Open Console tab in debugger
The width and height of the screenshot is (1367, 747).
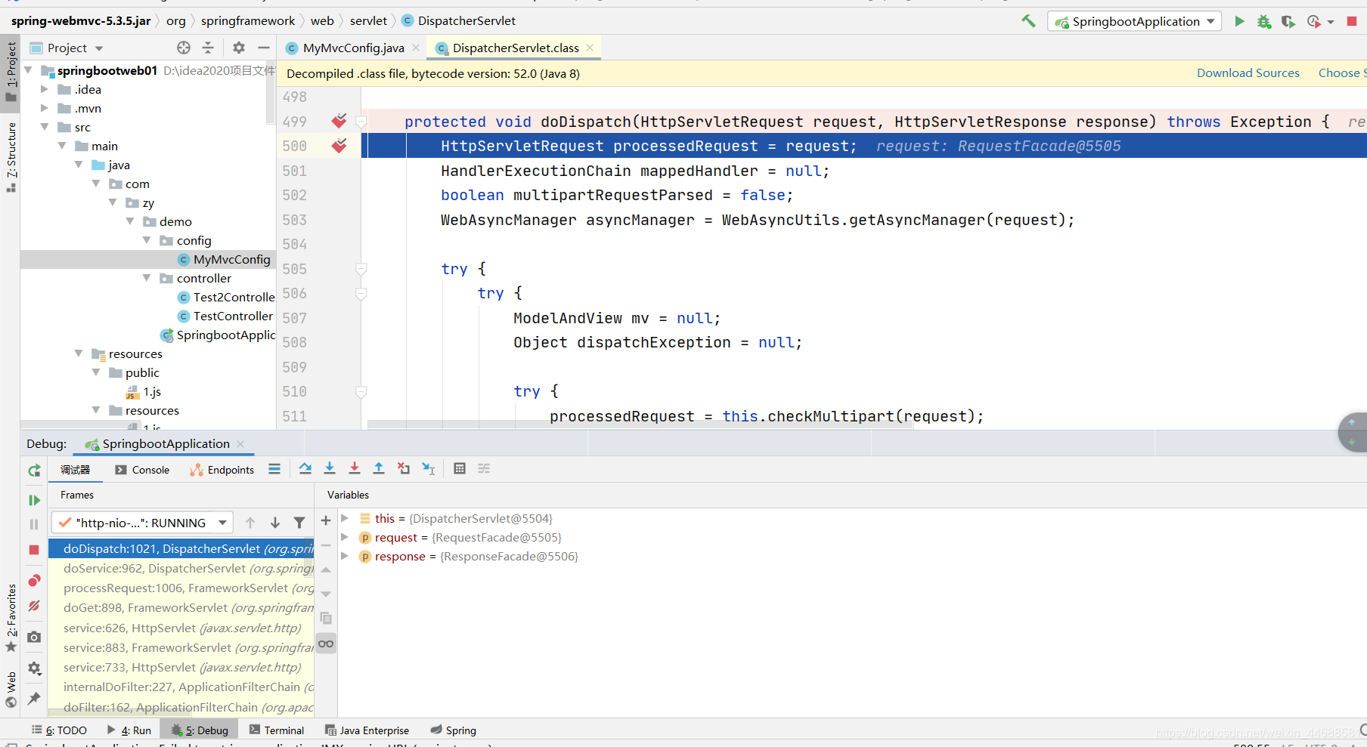[x=142, y=470]
